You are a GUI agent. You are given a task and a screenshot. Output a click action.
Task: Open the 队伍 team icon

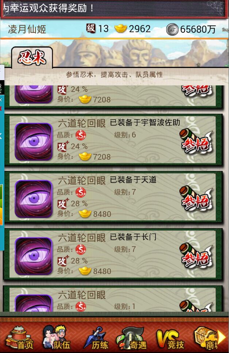(x=56, y=338)
